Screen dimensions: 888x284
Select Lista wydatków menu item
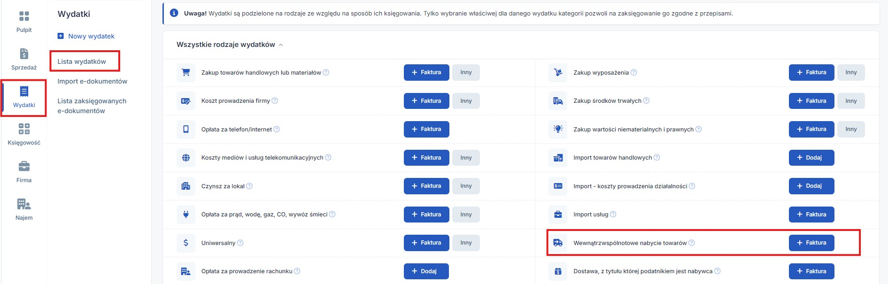click(82, 61)
